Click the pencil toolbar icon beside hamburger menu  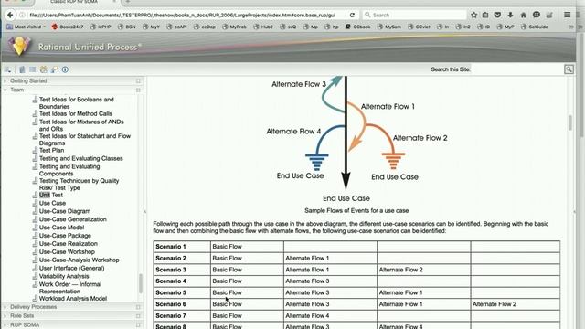tap(549, 15)
